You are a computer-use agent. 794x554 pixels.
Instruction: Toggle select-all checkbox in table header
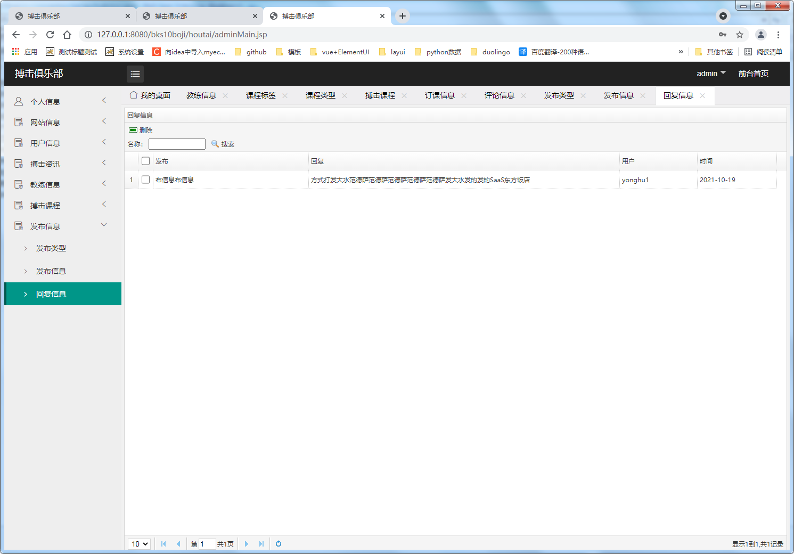(x=145, y=161)
